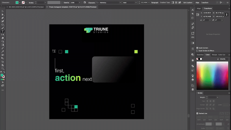Select the None swatch in Color panel
The image size is (231, 130).
point(197,59)
